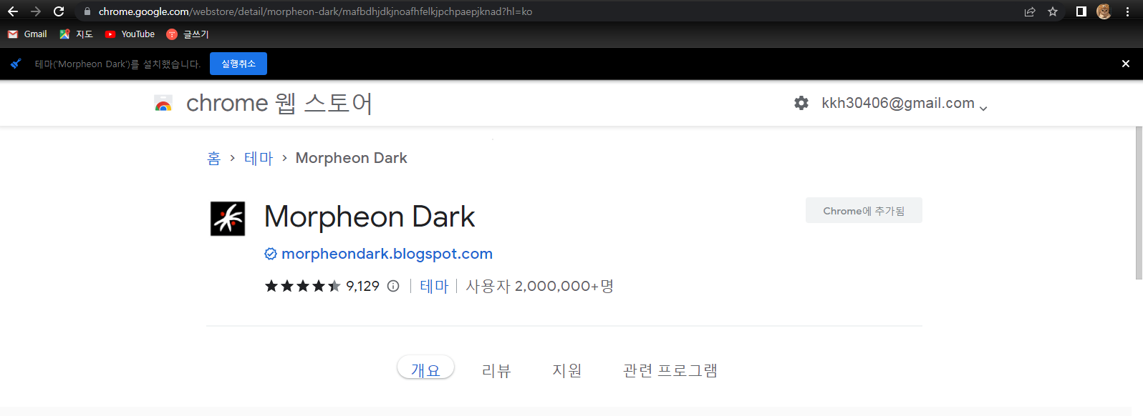The width and height of the screenshot is (1143, 416).
Task: Open the 지도 maps bookmark
Action: click(x=76, y=34)
